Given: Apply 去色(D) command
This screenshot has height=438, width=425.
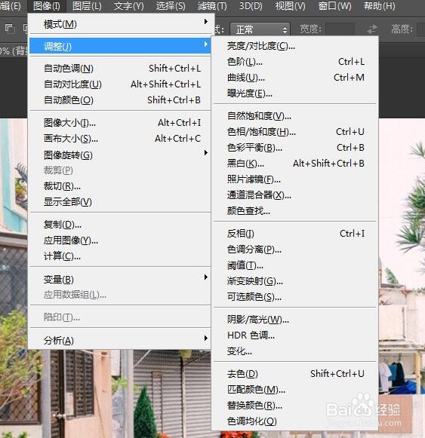Looking at the screenshot, I should click(294, 373).
